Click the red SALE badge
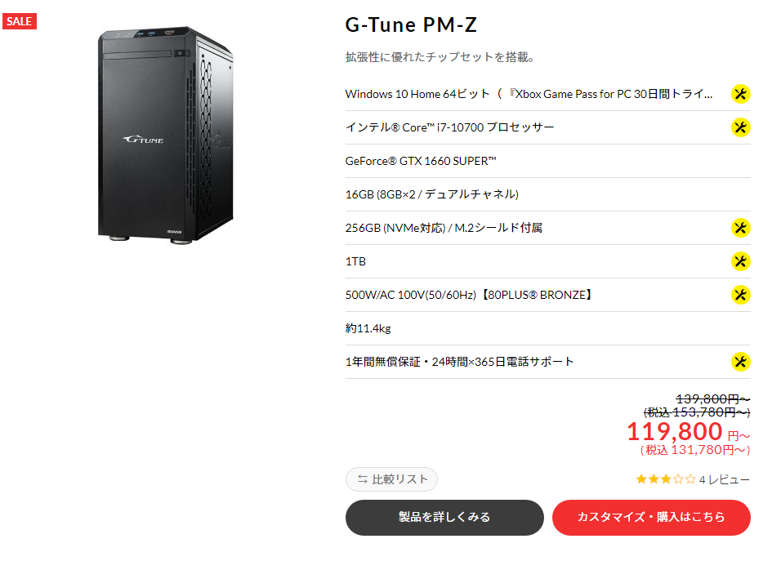The image size is (781, 561). 20,21
